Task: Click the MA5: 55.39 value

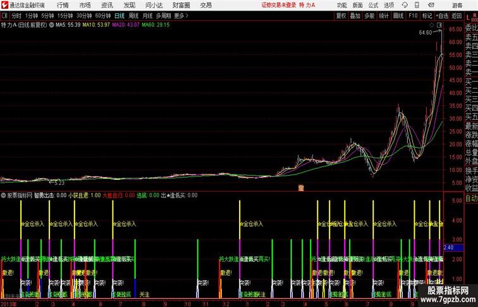Action: 68,25
